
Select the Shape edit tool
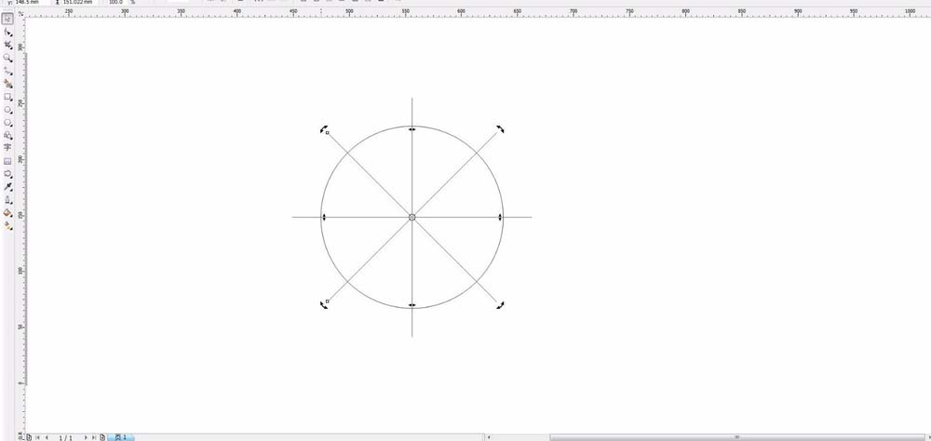point(7,32)
